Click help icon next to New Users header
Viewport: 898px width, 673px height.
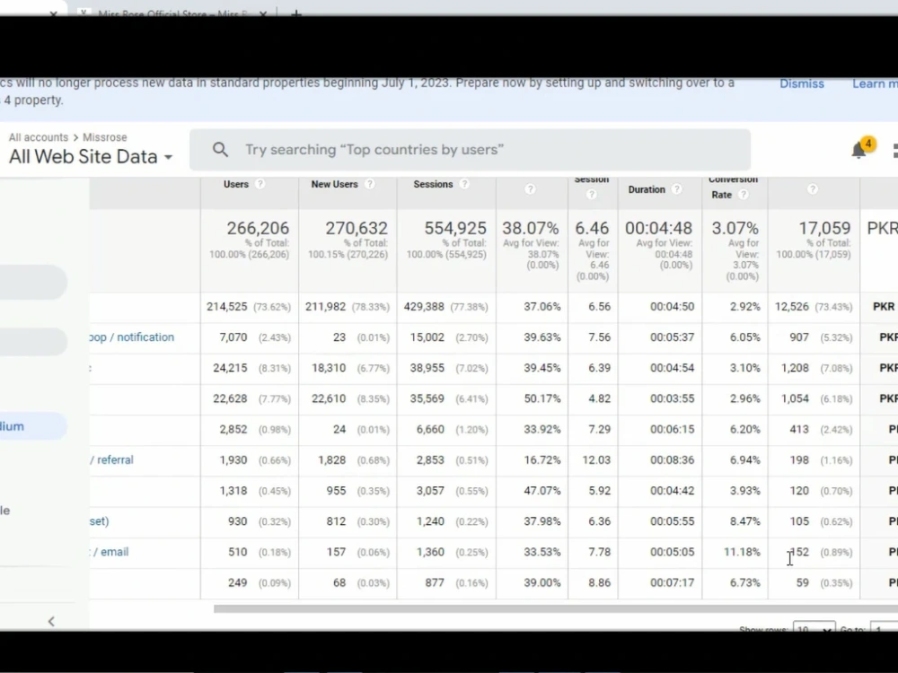[370, 184]
